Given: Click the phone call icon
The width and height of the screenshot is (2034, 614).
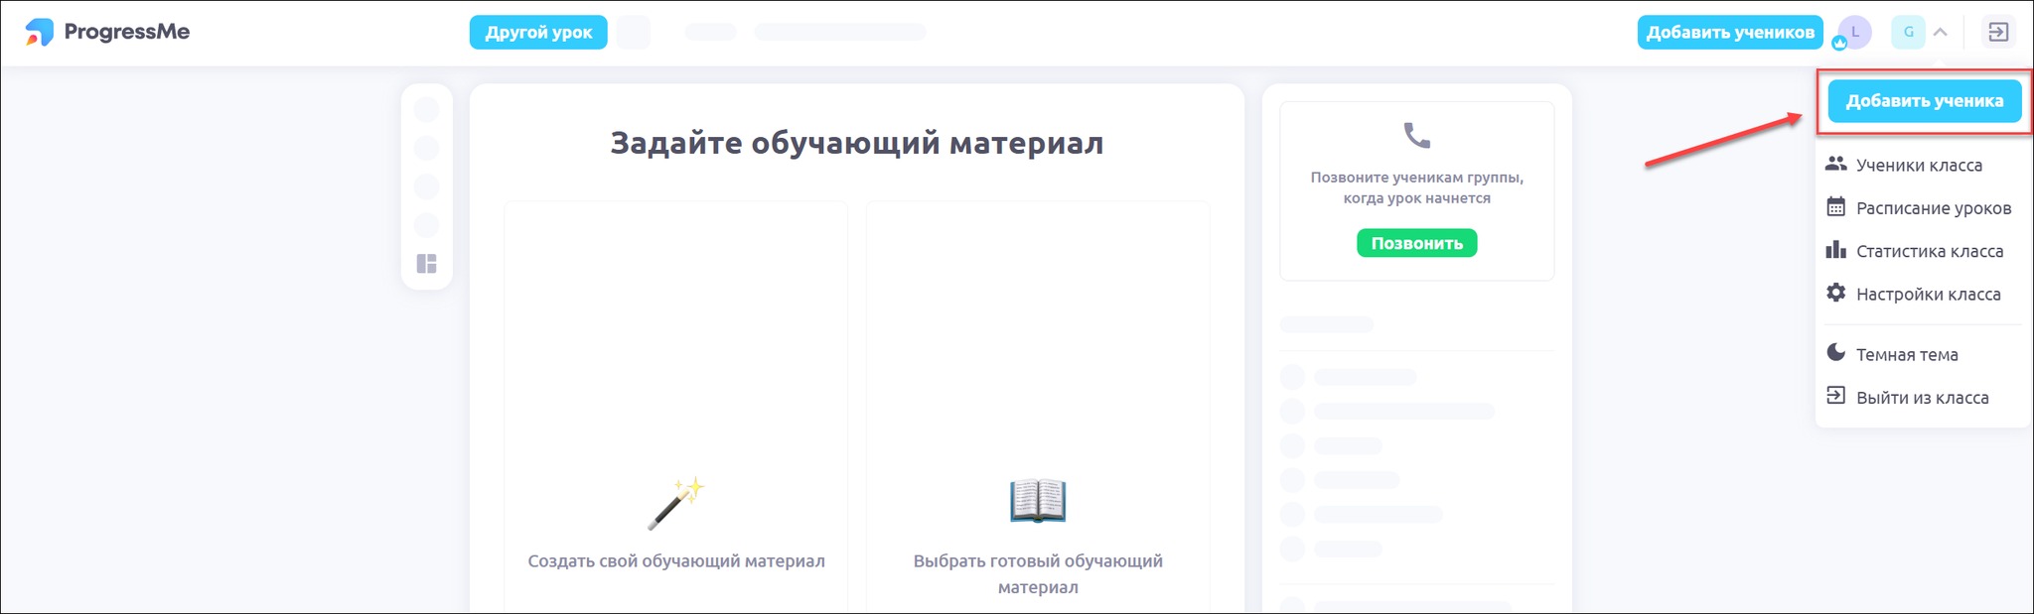Looking at the screenshot, I should (x=1416, y=136).
